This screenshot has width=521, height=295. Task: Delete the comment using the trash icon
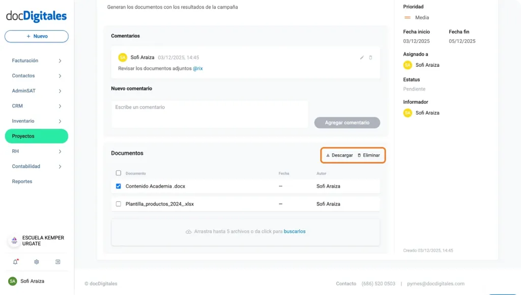[x=372, y=58]
